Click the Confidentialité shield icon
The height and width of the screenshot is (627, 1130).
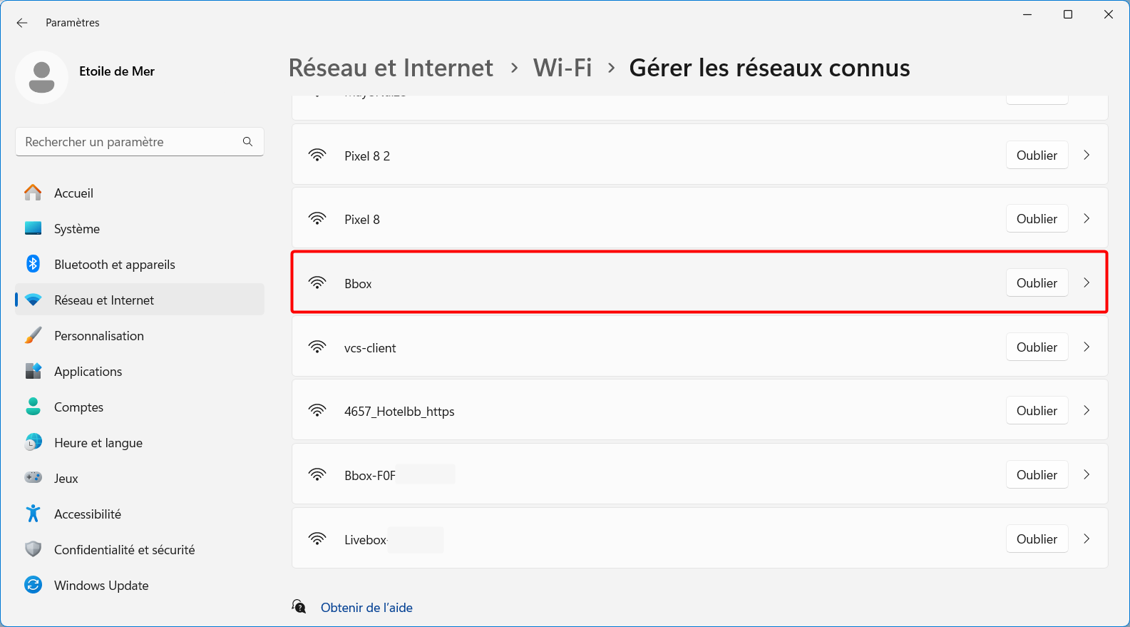33,549
